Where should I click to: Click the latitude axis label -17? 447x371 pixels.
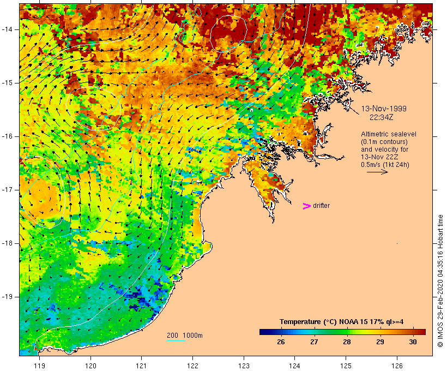tap(7, 190)
